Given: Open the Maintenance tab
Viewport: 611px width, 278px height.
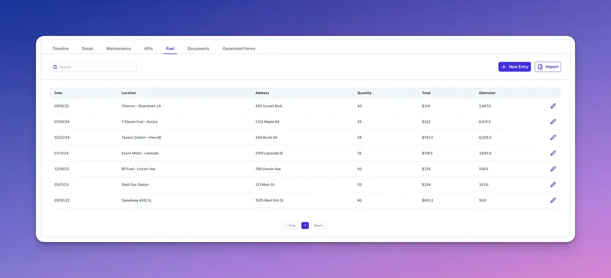Looking at the screenshot, I should 118,49.
